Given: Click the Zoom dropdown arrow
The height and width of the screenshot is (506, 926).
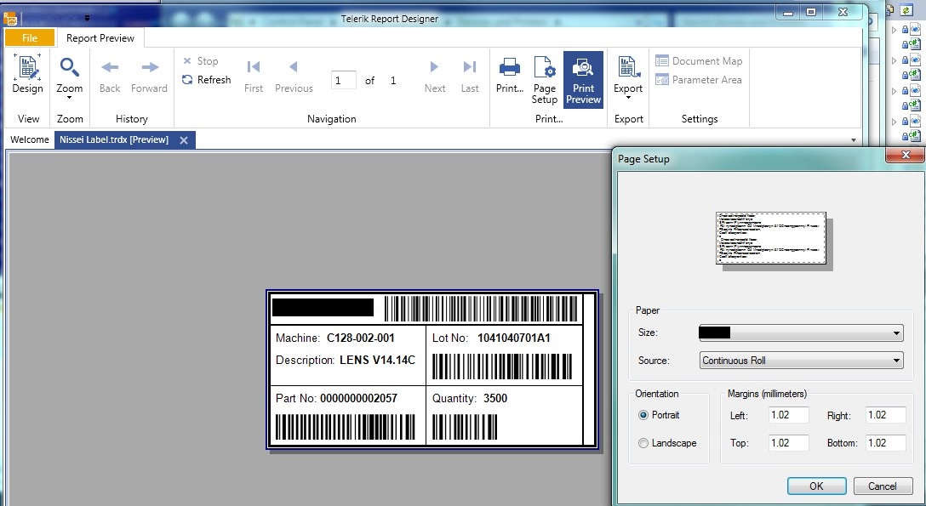Looking at the screenshot, I should pyautogui.click(x=69, y=98).
